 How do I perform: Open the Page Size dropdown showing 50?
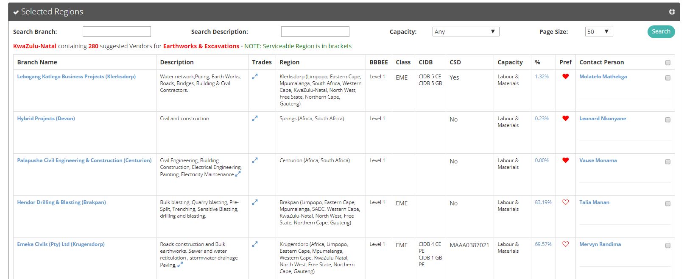click(x=599, y=32)
